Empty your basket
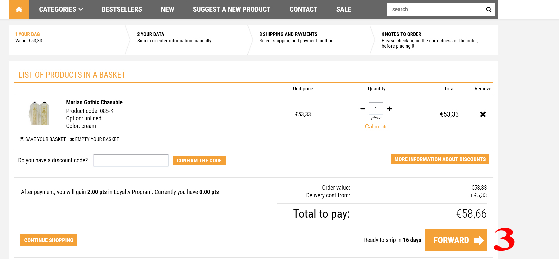Screen dimensions: 559x259 click(95, 139)
